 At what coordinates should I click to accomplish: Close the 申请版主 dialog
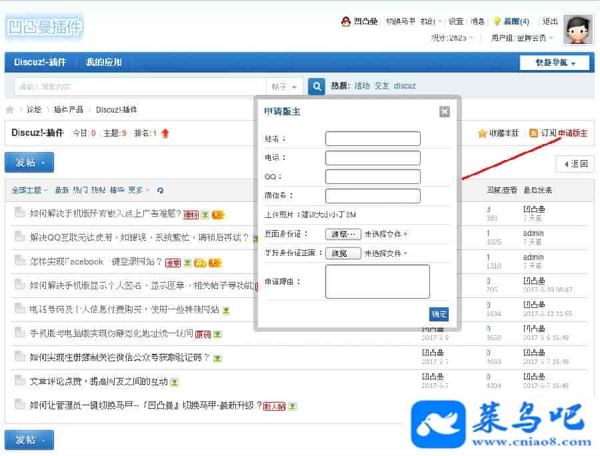click(445, 112)
